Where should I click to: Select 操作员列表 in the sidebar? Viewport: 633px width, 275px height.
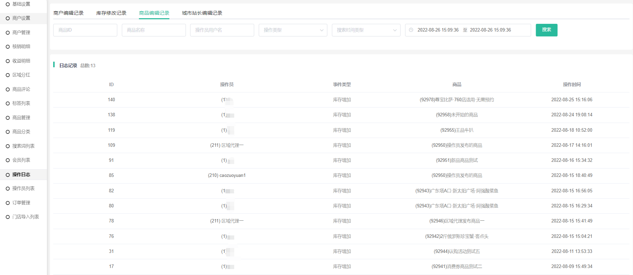pyautogui.click(x=23, y=188)
